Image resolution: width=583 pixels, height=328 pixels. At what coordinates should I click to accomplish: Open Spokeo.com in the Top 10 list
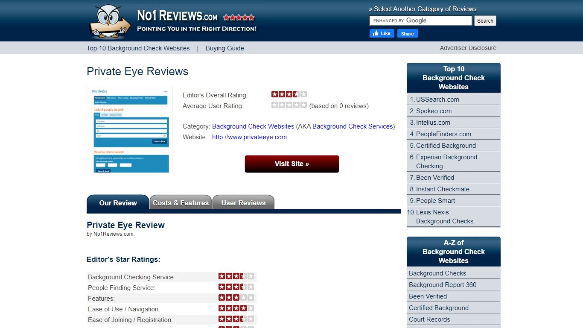(434, 111)
